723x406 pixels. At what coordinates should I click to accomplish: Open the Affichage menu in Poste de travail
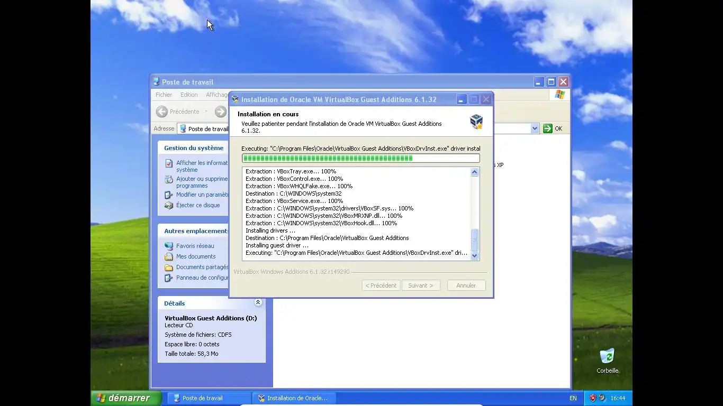pyautogui.click(x=216, y=95)
